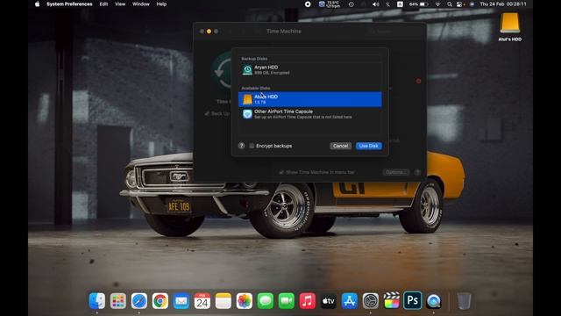The width and height of the screenshot is (561, 316).
Task: Click the date and time display
Action: (503, 4)
